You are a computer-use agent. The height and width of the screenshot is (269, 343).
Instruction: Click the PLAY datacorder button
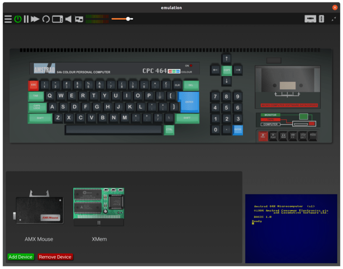273,136
